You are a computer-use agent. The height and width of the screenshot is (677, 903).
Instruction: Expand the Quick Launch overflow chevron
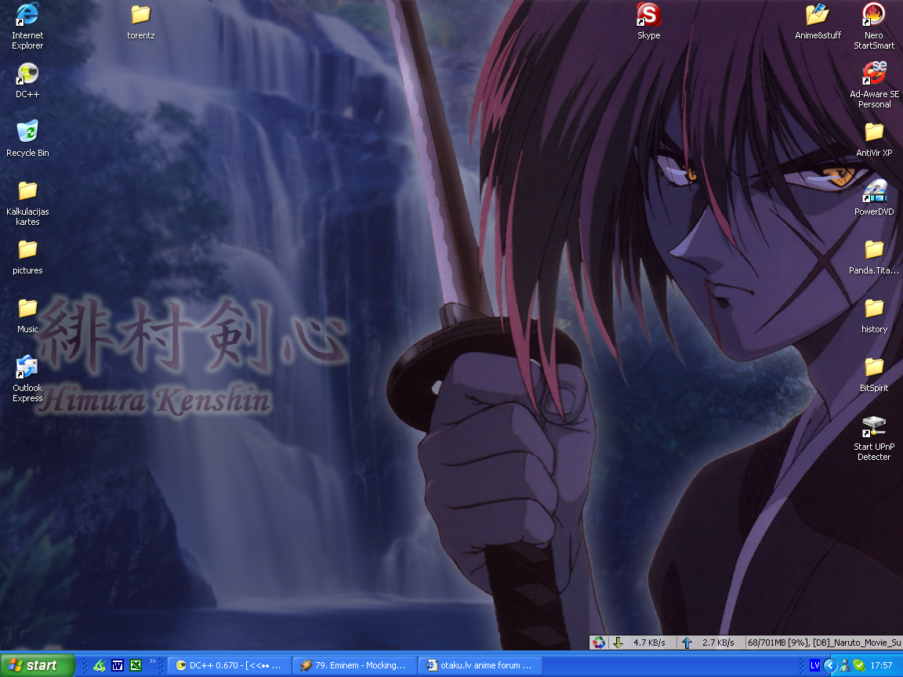coord(153,661)
